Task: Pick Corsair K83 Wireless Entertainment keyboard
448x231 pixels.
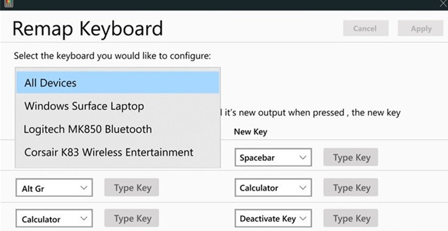Action: pyautogui.click(x=118, y=152)
